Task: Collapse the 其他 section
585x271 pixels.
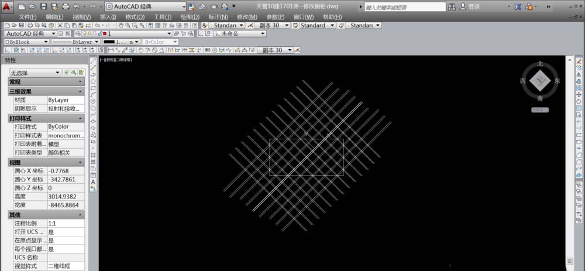Action: click(x=80, y=215)
